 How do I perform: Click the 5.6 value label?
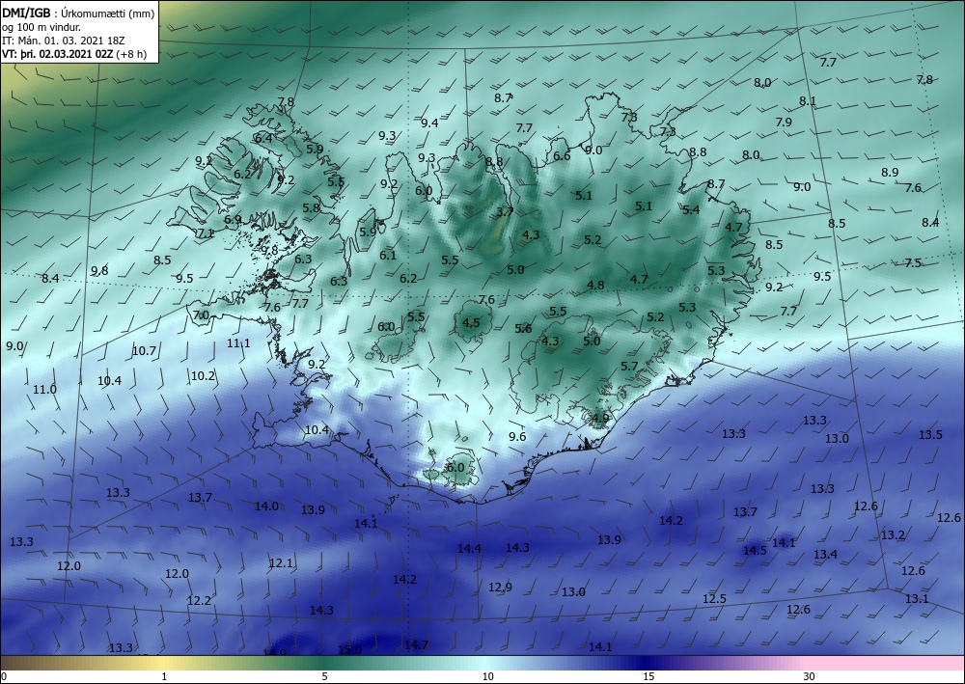pyautogui.click(x=523, y=328)
